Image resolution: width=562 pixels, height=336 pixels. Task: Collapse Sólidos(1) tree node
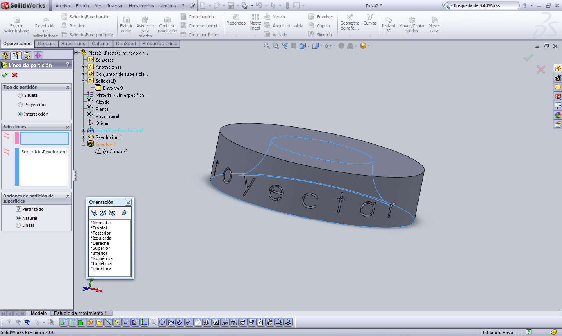click(83, 81)
